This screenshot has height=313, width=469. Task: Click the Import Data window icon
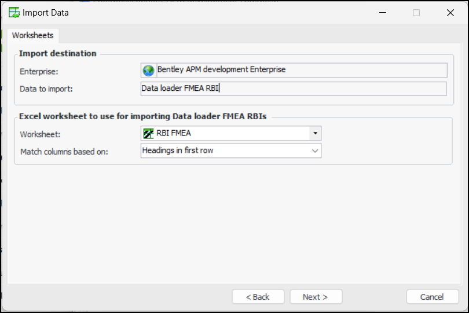13,13
